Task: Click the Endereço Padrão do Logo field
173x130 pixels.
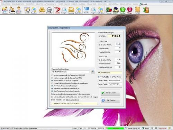Action: pos(71,72)
